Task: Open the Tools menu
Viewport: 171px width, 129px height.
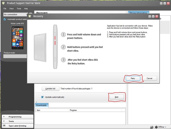Action: tap(19, 9)
